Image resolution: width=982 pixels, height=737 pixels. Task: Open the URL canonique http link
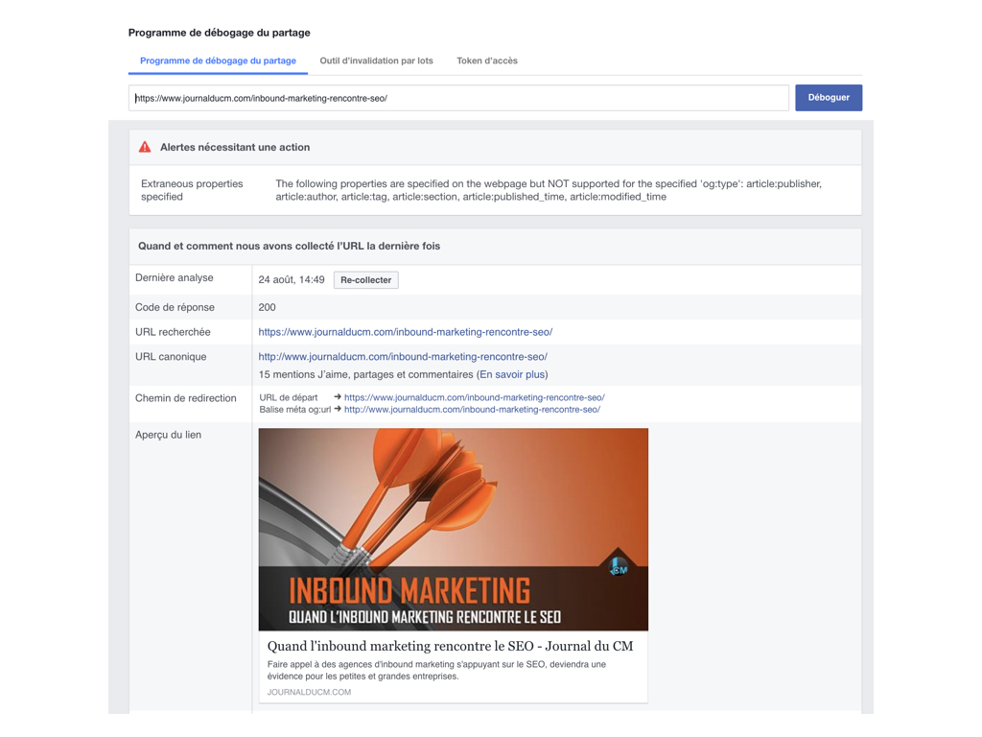403,357
